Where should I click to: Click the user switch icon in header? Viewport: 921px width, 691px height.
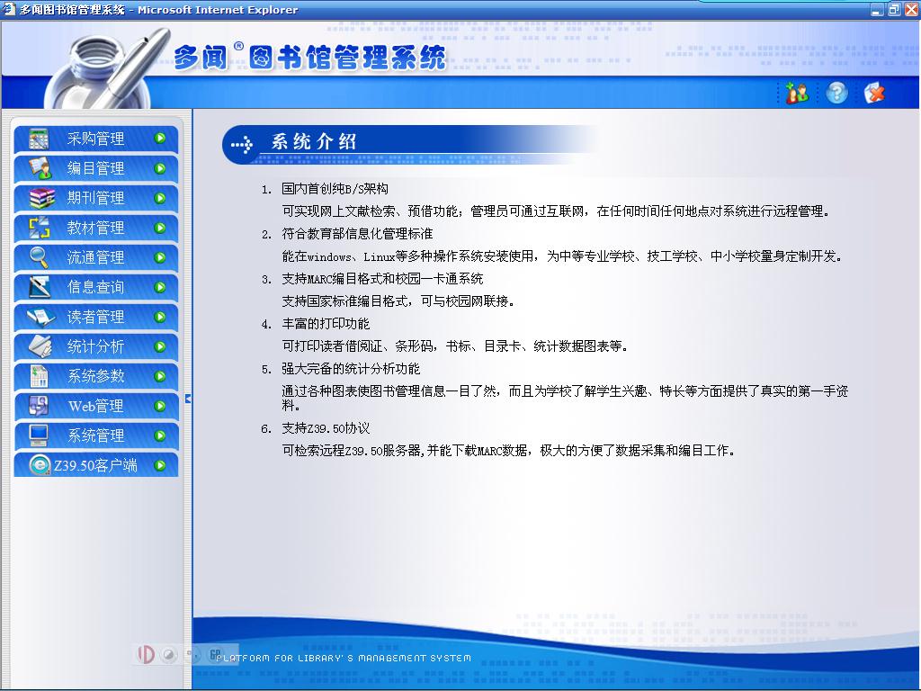coord(797,93)
